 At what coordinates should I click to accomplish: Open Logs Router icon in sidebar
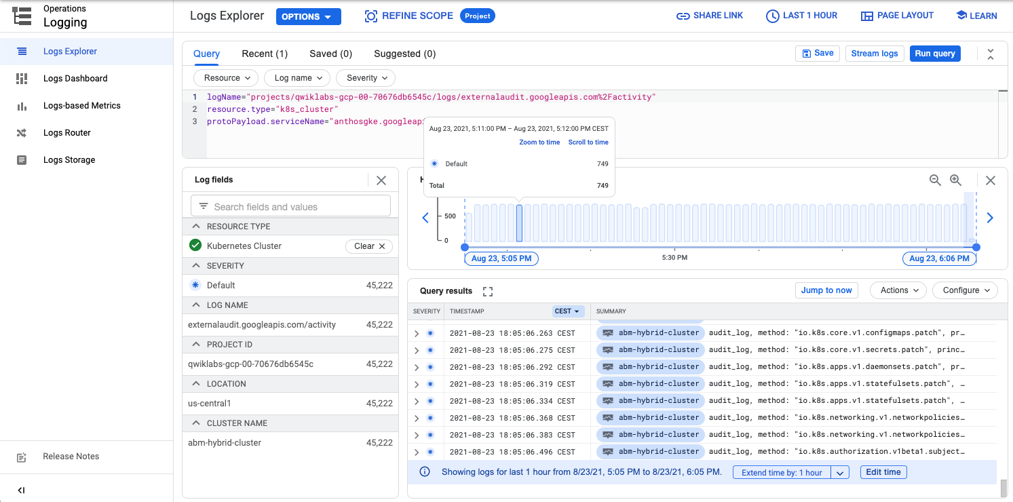point(22,133)
